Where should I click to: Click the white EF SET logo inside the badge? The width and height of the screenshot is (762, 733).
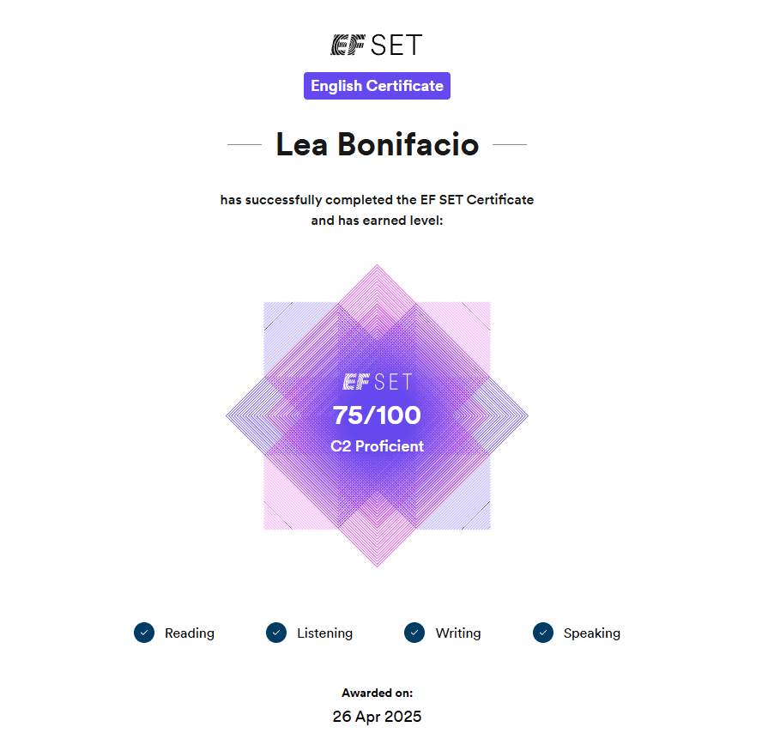377,382
